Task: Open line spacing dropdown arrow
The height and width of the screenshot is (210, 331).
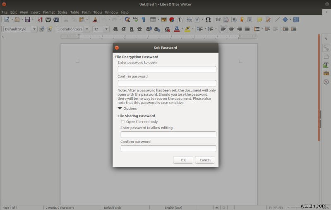Action: click(x=262, y=29)
